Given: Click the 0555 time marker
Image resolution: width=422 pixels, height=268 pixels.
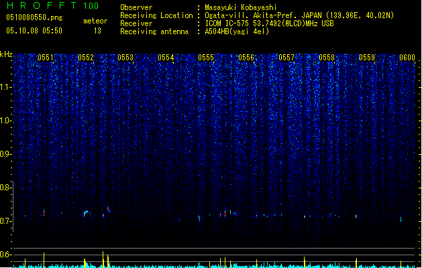Looking at the screenshot, I should [x=206, y=58].
